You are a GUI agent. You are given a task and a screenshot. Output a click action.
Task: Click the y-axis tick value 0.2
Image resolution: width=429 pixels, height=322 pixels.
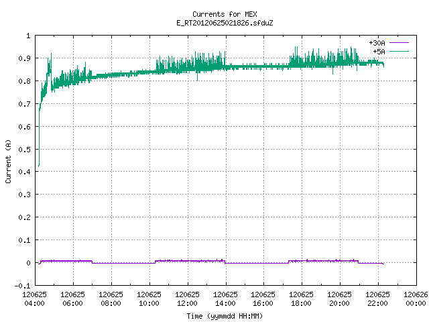(x=24, y=217)
